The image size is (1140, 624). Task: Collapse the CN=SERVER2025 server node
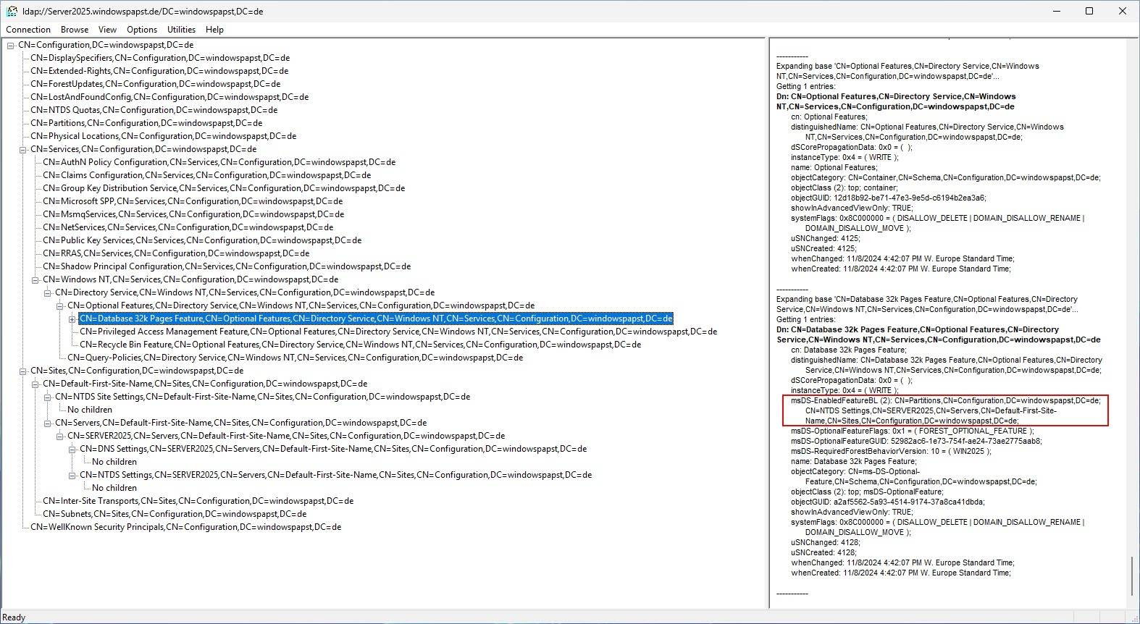coord(60,437)
